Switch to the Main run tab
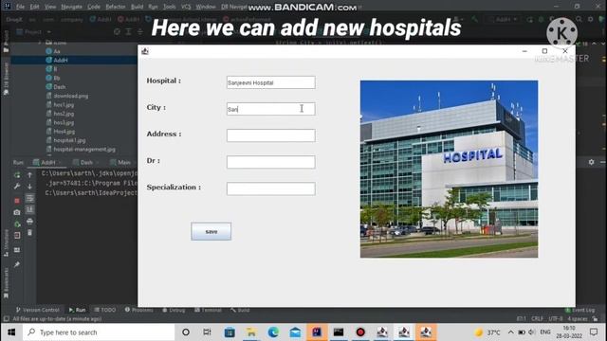The height and width of the screenshot is (341, 607). pos(124,162)
